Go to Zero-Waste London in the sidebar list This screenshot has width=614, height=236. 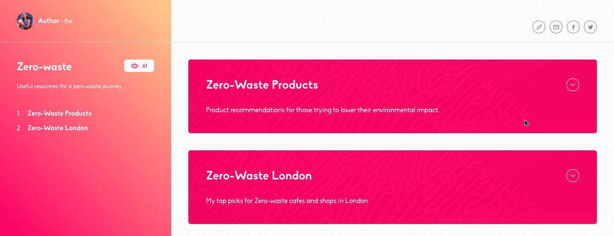coord(57,128)
